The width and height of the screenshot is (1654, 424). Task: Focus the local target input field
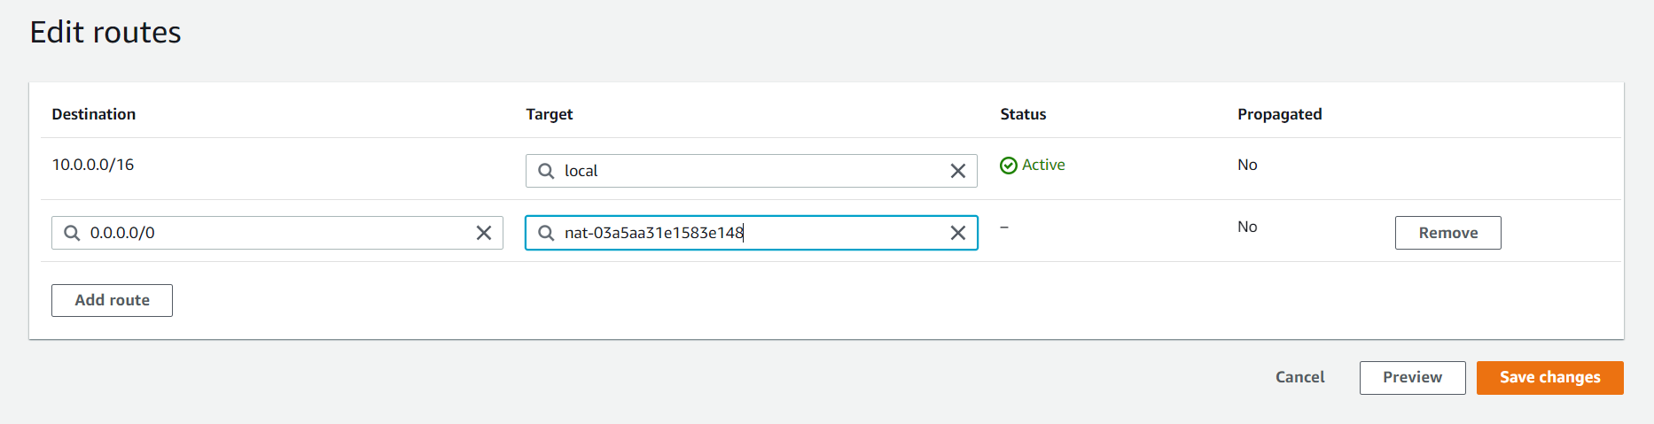(x=752, y=171)
